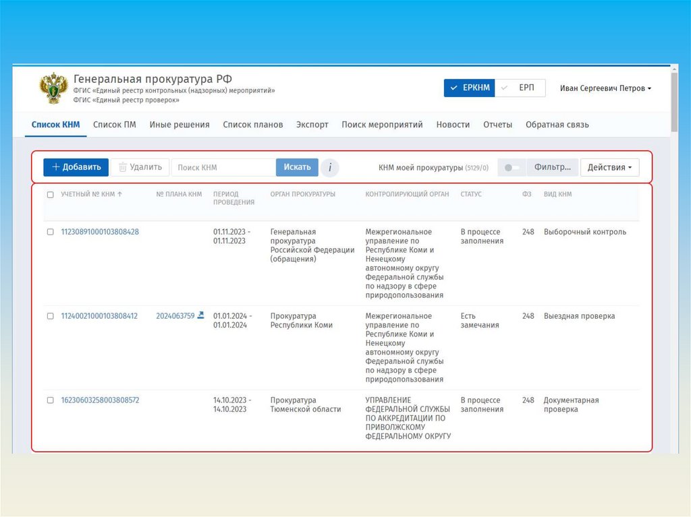Select the Экспорт tab

[x=312, y=125]
